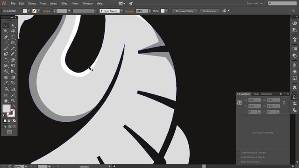Enable Scale Rectangle Corners checkbox
Image resolution: width=299 pixels, height=168 pixels.
click(x=239, y=153)
